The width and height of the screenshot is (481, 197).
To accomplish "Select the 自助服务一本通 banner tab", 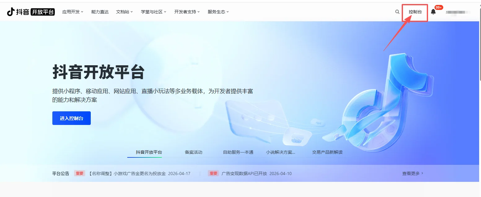I will tap(238, 152).
